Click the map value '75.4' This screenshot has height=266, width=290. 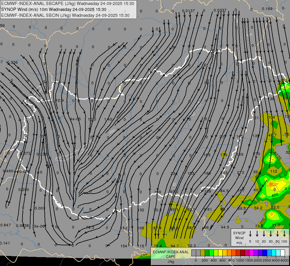[x=158, y=246]
